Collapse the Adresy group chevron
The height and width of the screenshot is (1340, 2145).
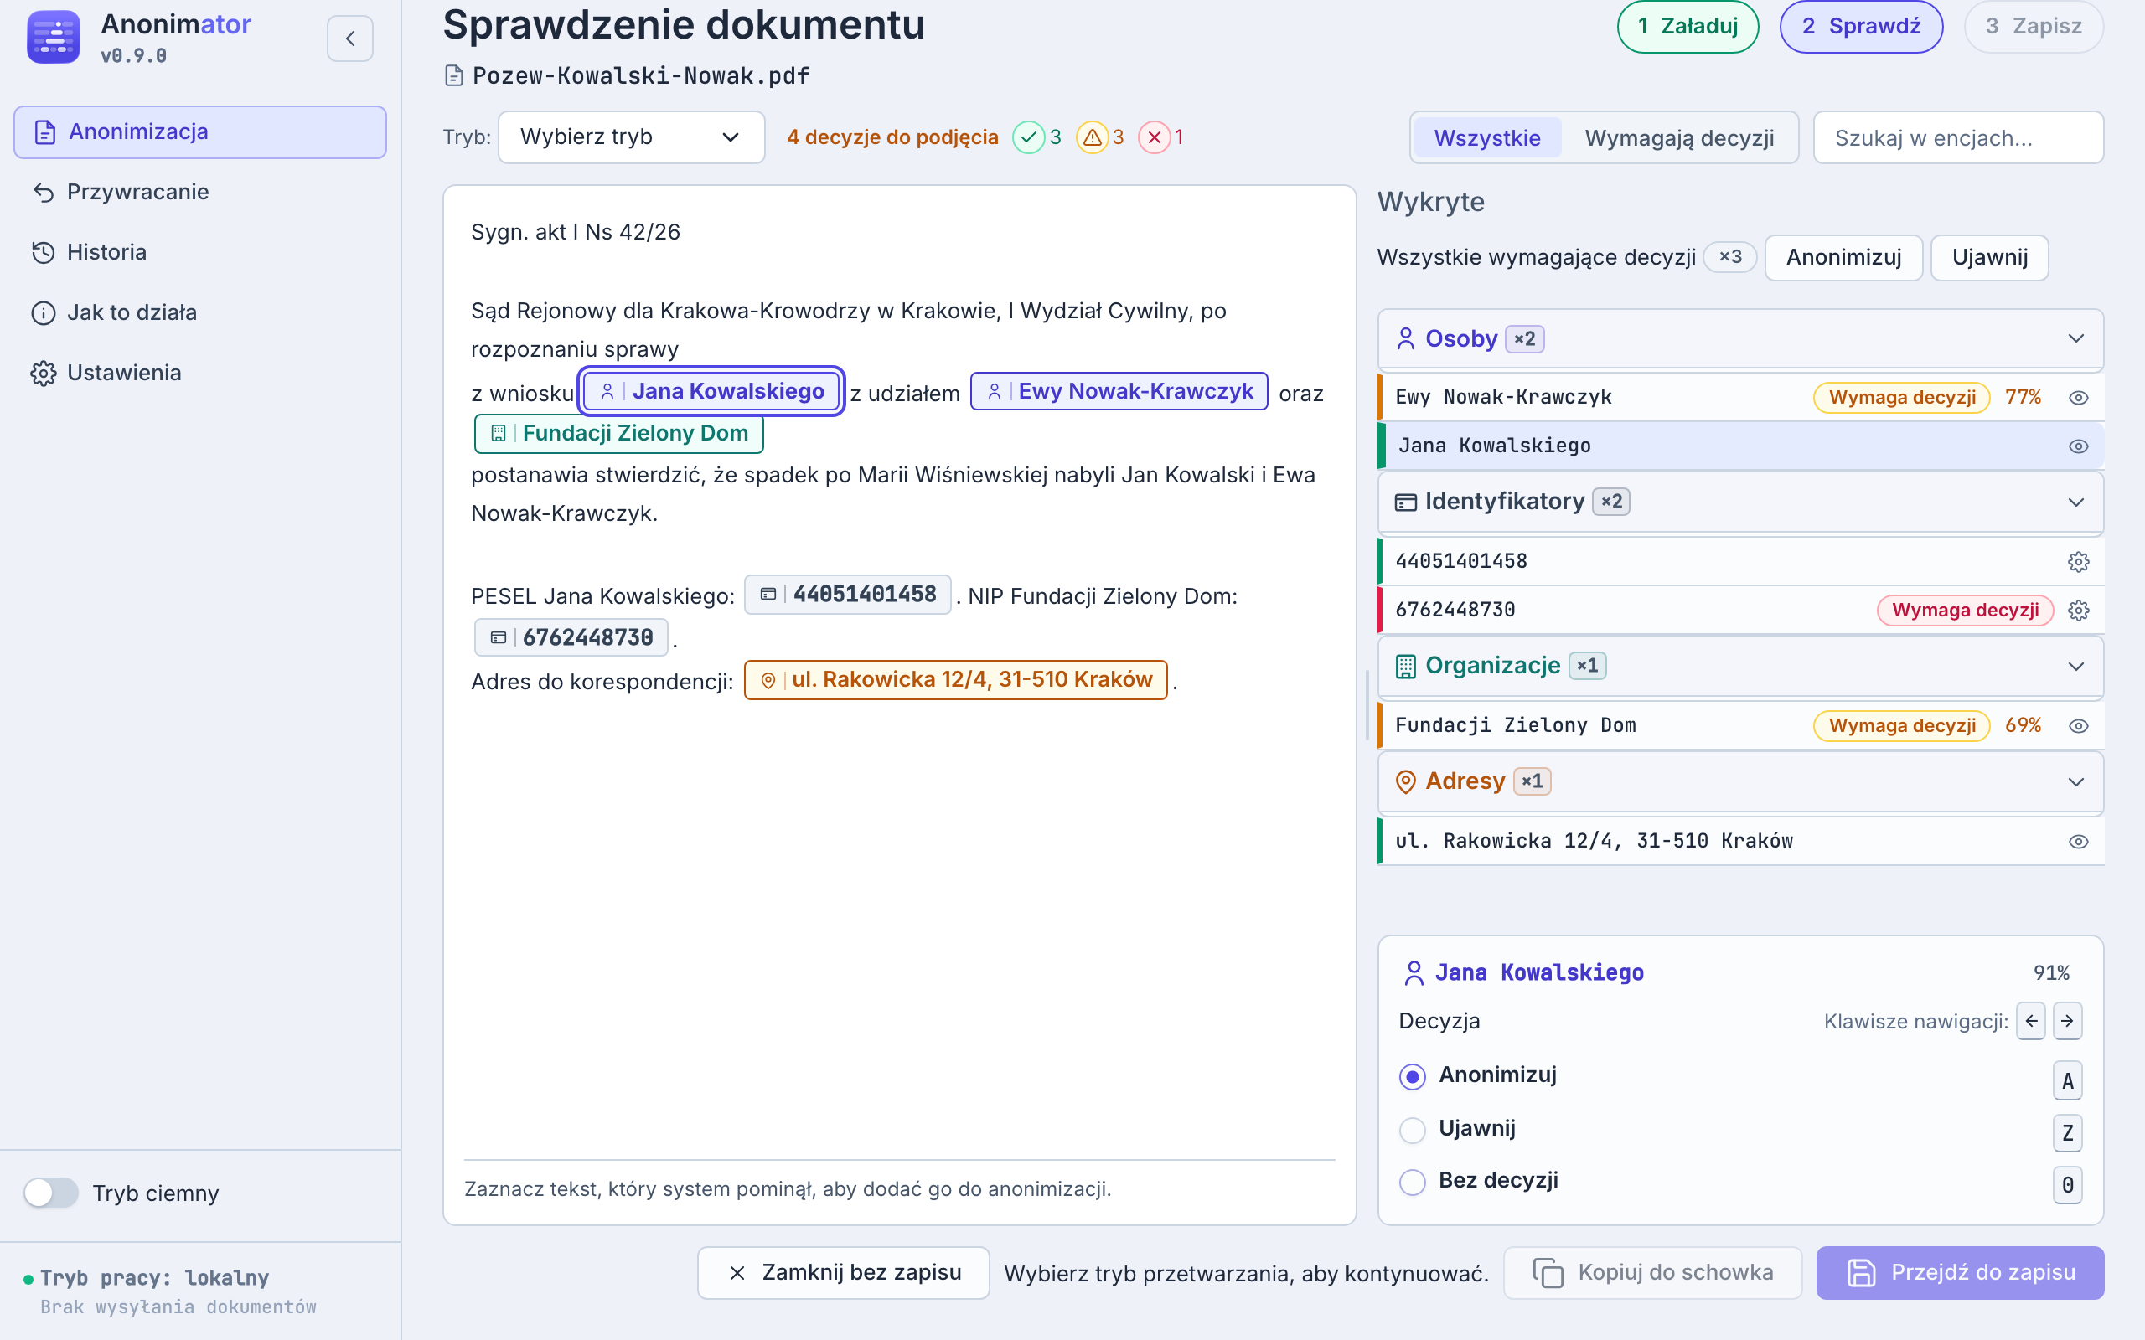(x=2075, y=781)
